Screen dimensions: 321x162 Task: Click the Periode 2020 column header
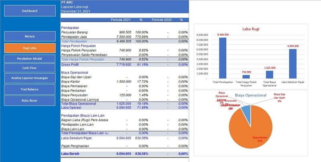coord(162,20)
